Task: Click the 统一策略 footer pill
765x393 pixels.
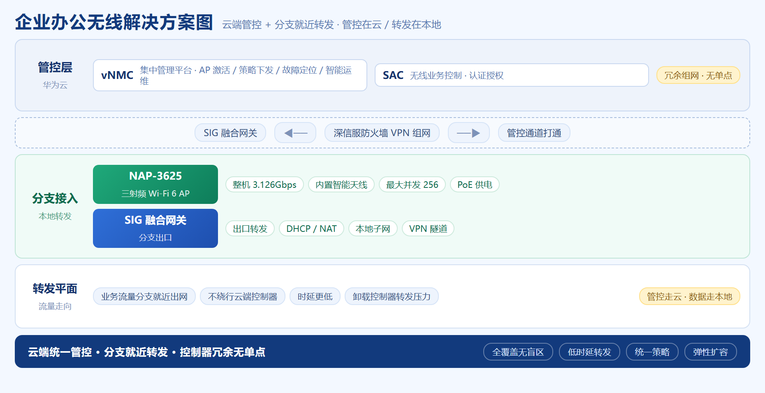Action: [652, 352]
